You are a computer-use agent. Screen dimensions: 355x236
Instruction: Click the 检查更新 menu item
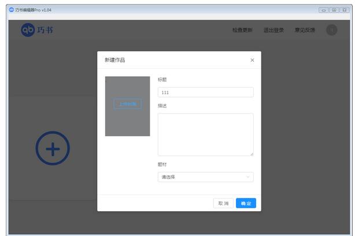pos(242,30)
